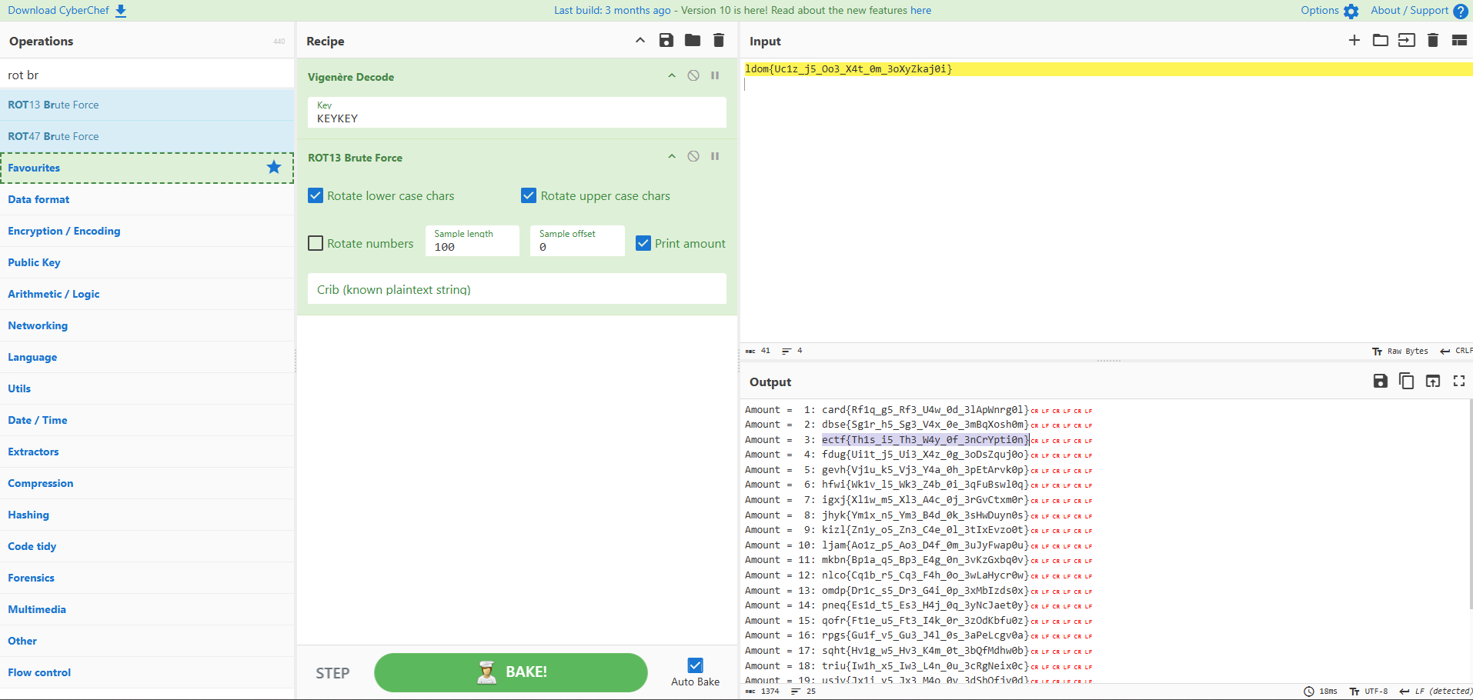Change output end-of-line sequence LF

click(x=1436, y=692)
